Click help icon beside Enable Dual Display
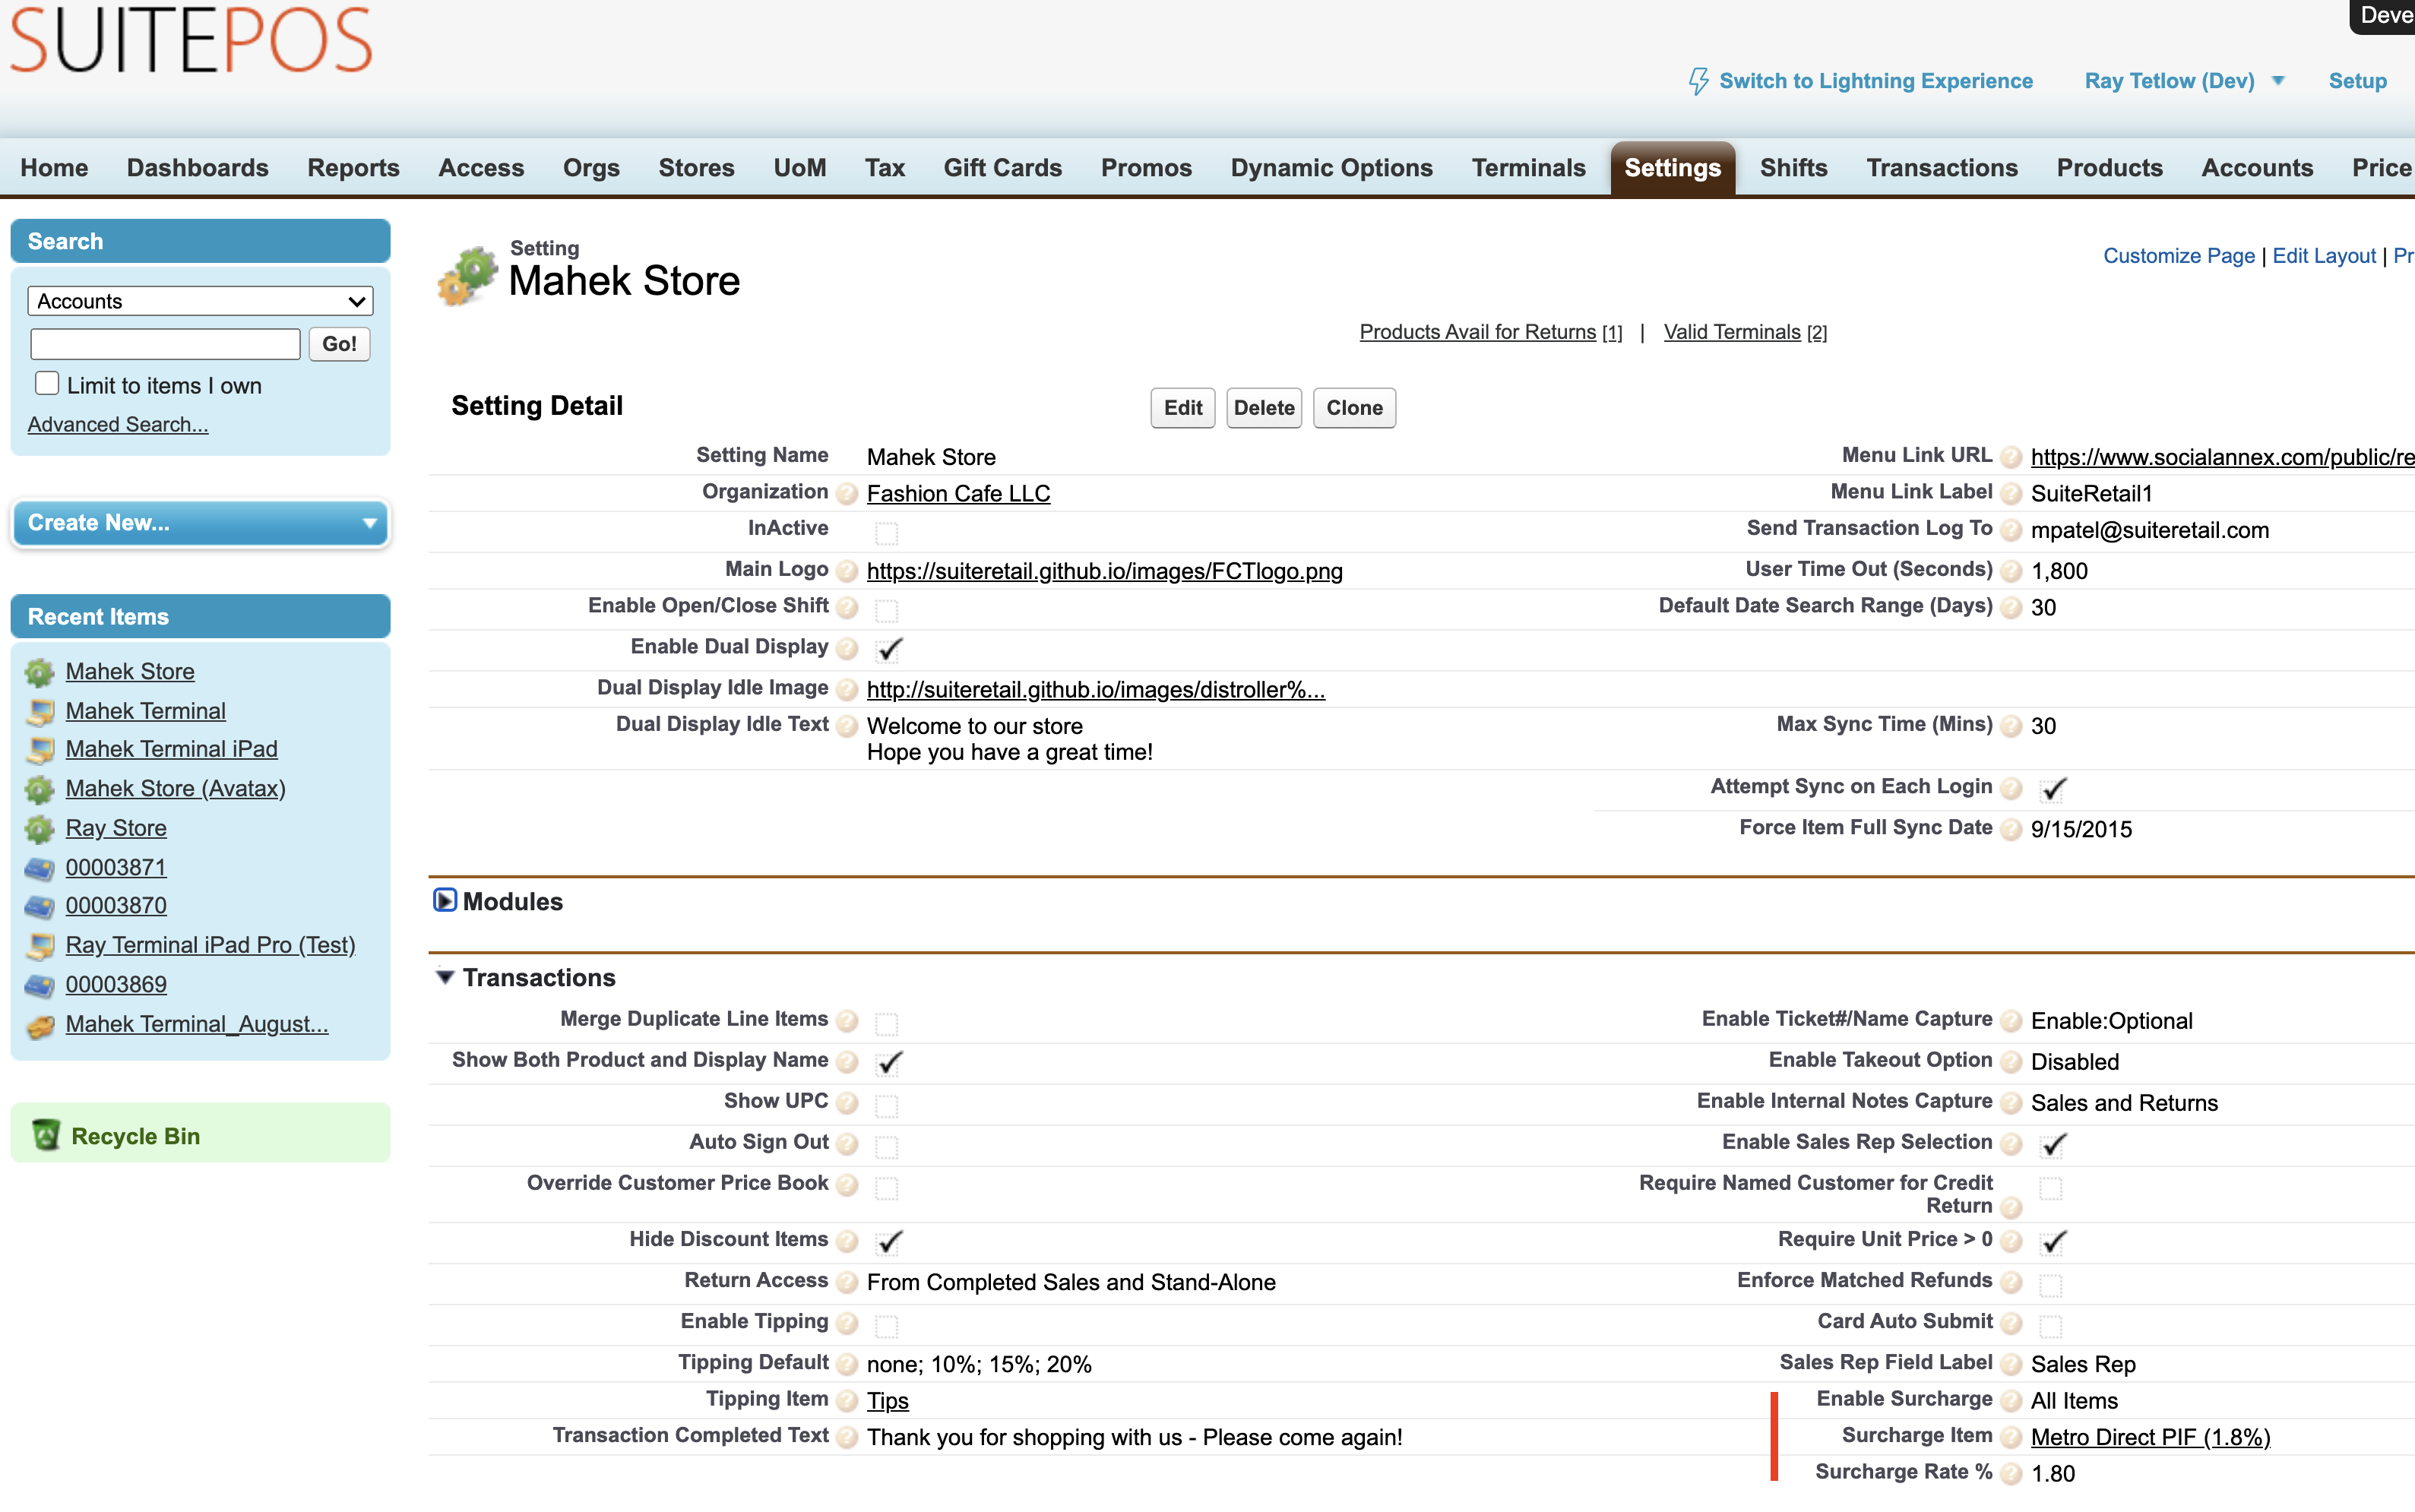Viewport: 2415px width, 1512px height. (x=847, y=649)
